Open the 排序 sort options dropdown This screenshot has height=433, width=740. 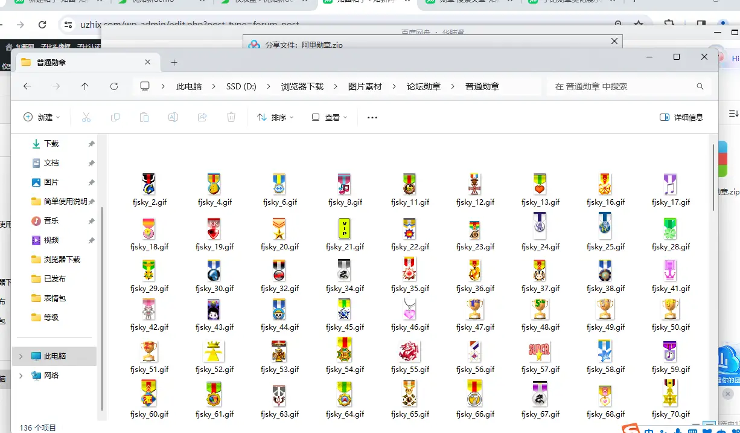click(x=275, y=117)
